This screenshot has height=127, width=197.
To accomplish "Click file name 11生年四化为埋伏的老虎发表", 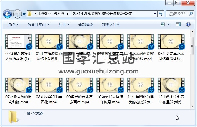I will click(x=141, y=100).
